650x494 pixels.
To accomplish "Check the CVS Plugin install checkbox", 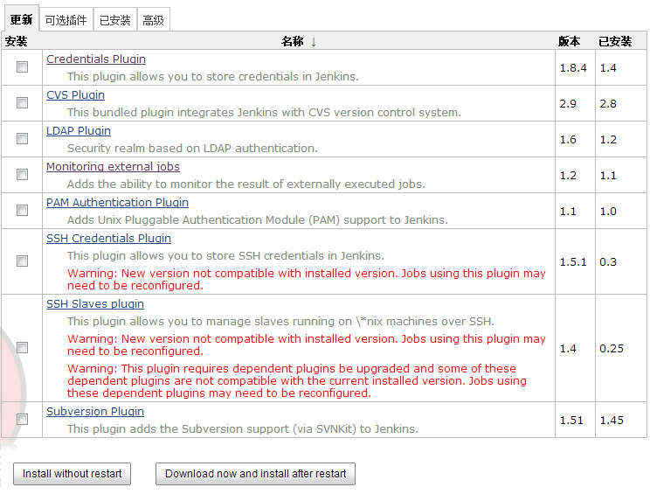I will point(22,102).
